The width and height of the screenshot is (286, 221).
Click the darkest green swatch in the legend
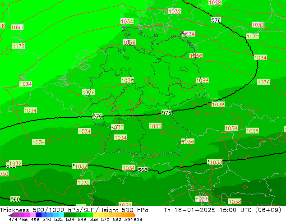pos(67,215)
